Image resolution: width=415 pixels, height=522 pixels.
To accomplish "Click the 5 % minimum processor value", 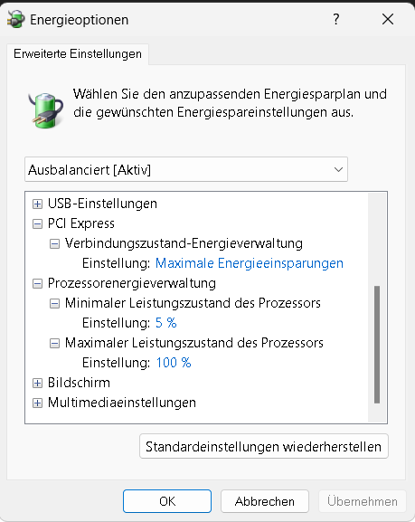I will (x=166, y=323).
